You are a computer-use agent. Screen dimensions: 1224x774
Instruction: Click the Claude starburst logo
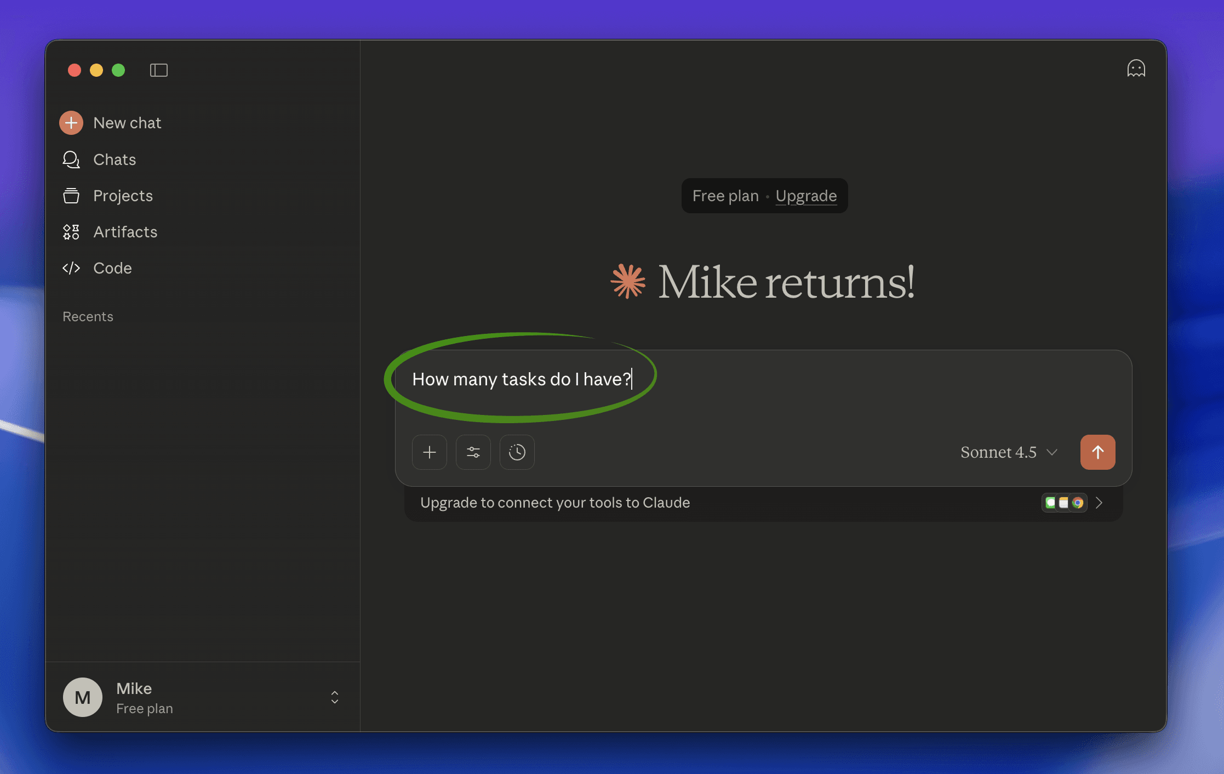coord(628,282)
